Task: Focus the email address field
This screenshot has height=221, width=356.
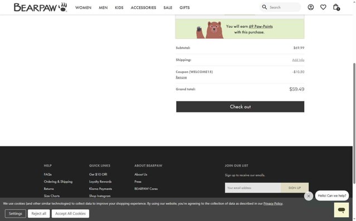Action: [x=253, y=188]
